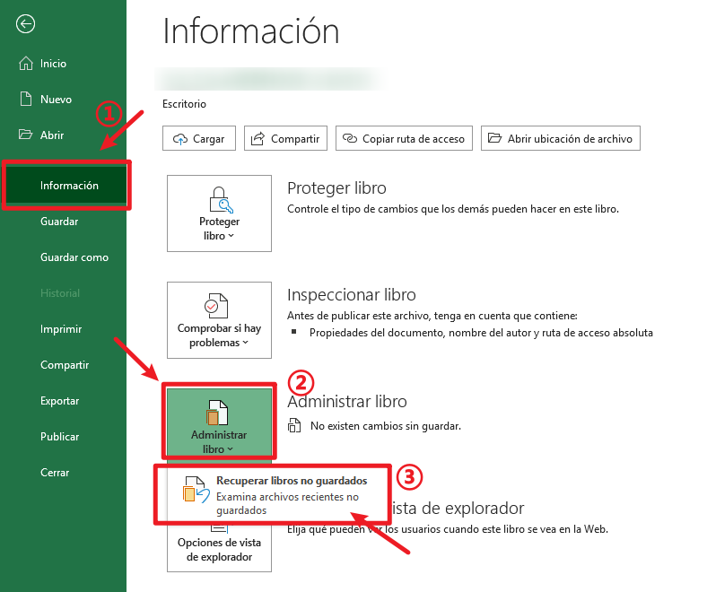Viewport: 707px width, 592px height.
Task: Click the Nuevo blank page icon
Action: [26, 100]
